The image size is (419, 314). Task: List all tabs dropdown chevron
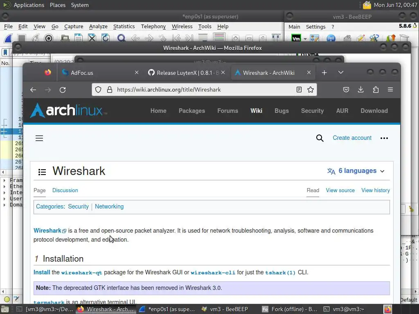click(x=341, y=72)
